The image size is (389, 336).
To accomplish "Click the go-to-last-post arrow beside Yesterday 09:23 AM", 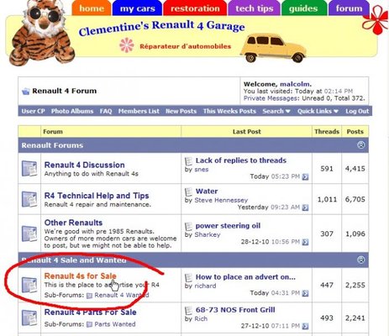I will 305,207.
